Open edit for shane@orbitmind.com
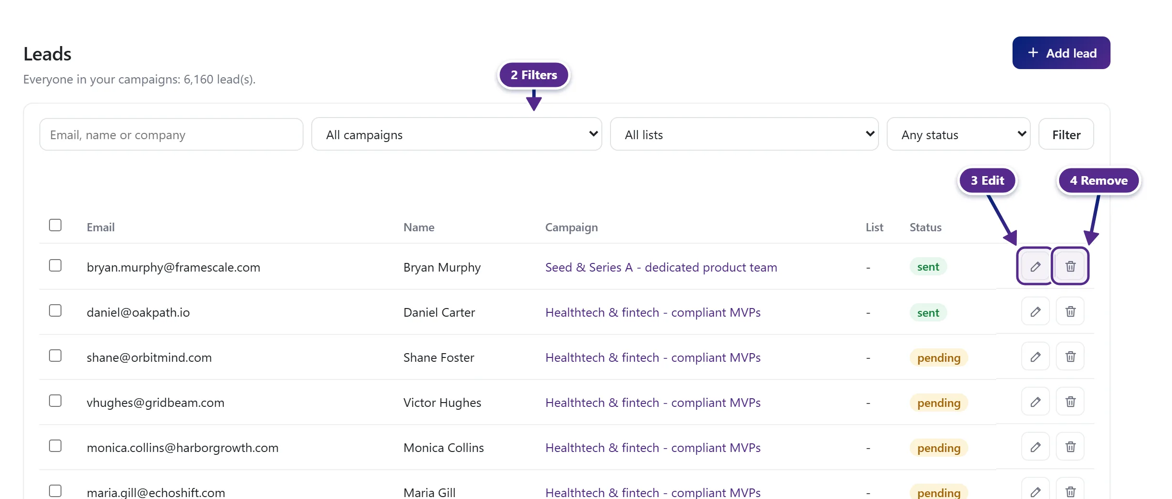 (x=1035, y=356)
